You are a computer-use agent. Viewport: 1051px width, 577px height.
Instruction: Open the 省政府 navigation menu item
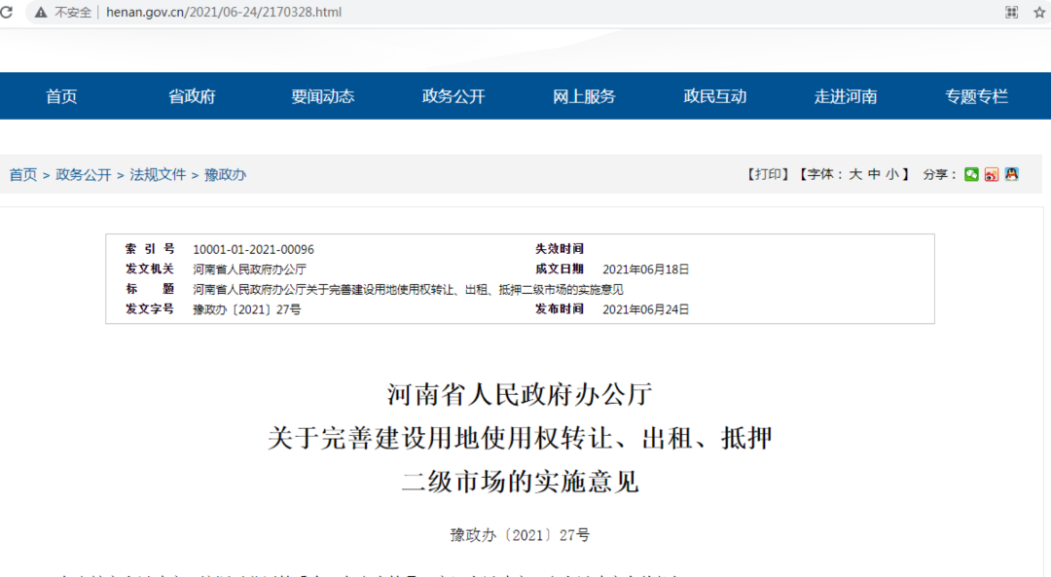point(192,96)
